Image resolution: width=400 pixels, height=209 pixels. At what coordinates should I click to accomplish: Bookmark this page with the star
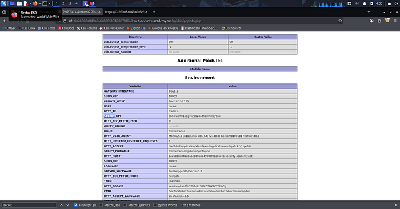pyautogui.click(x=340, y=21)
